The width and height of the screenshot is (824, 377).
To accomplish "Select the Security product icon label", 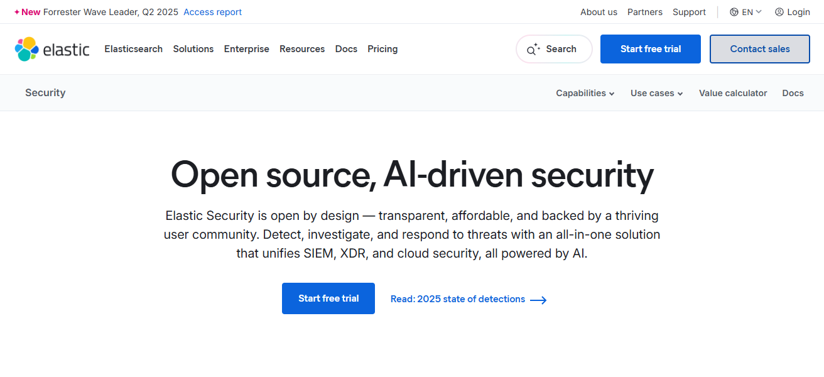I will 45,92.
